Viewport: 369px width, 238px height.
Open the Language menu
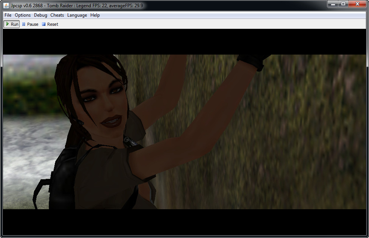point(77,15)
